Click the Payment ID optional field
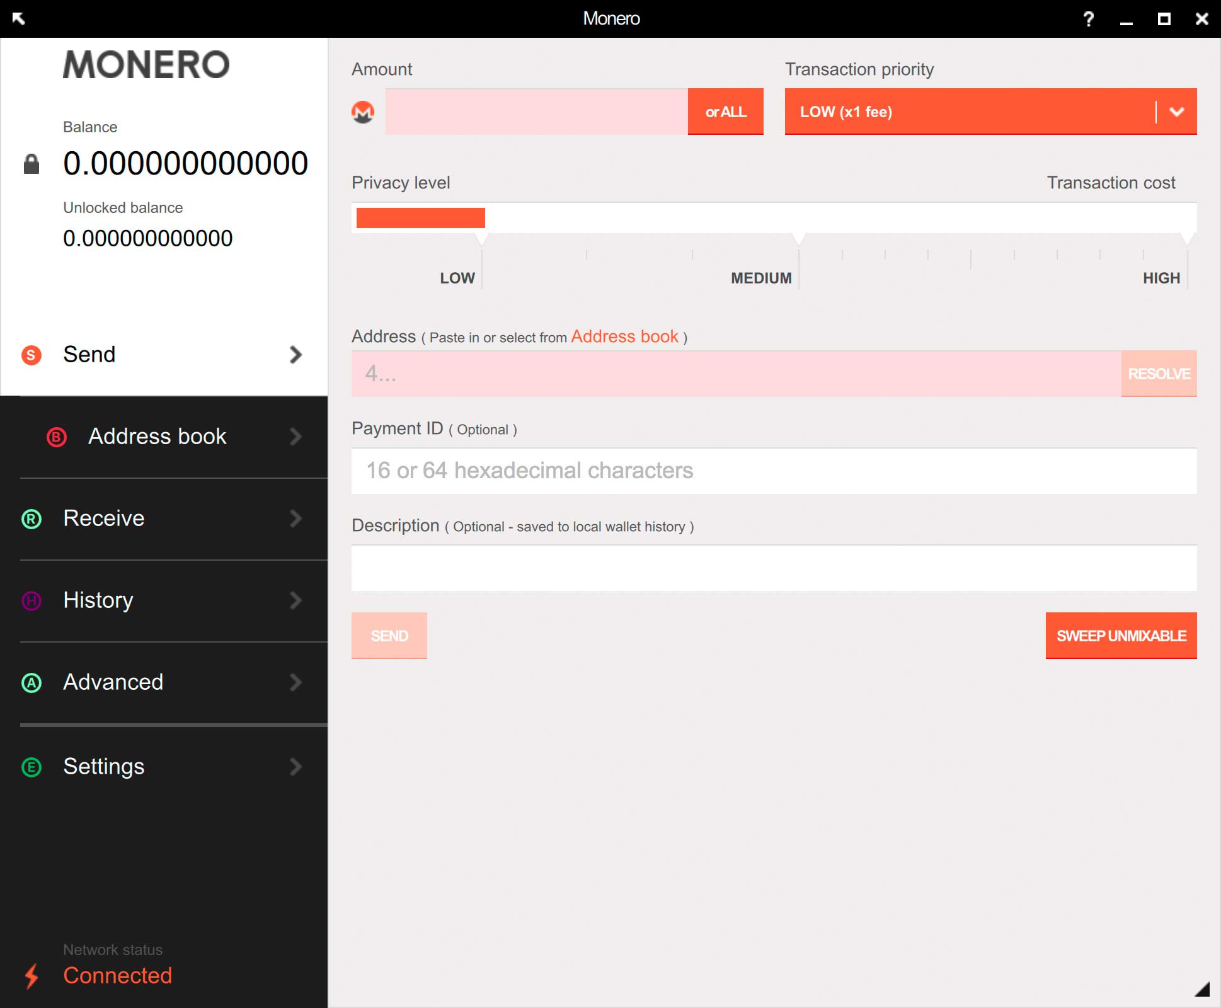The width and height of the screenshot is (1221, 1008). tap(773, 469)
